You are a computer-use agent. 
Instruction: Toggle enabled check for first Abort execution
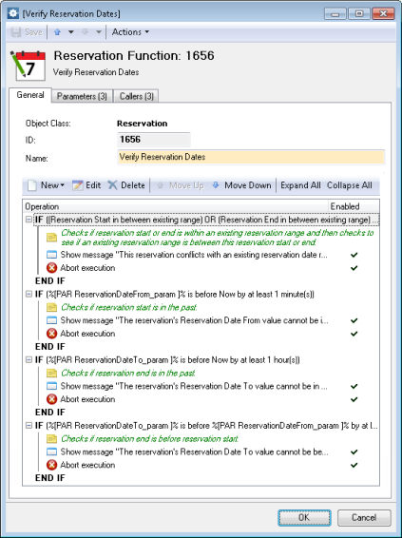[x=354, y=268]
